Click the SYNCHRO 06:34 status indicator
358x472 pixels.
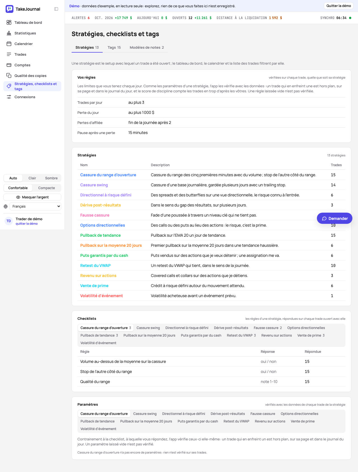tap(336, 18)
